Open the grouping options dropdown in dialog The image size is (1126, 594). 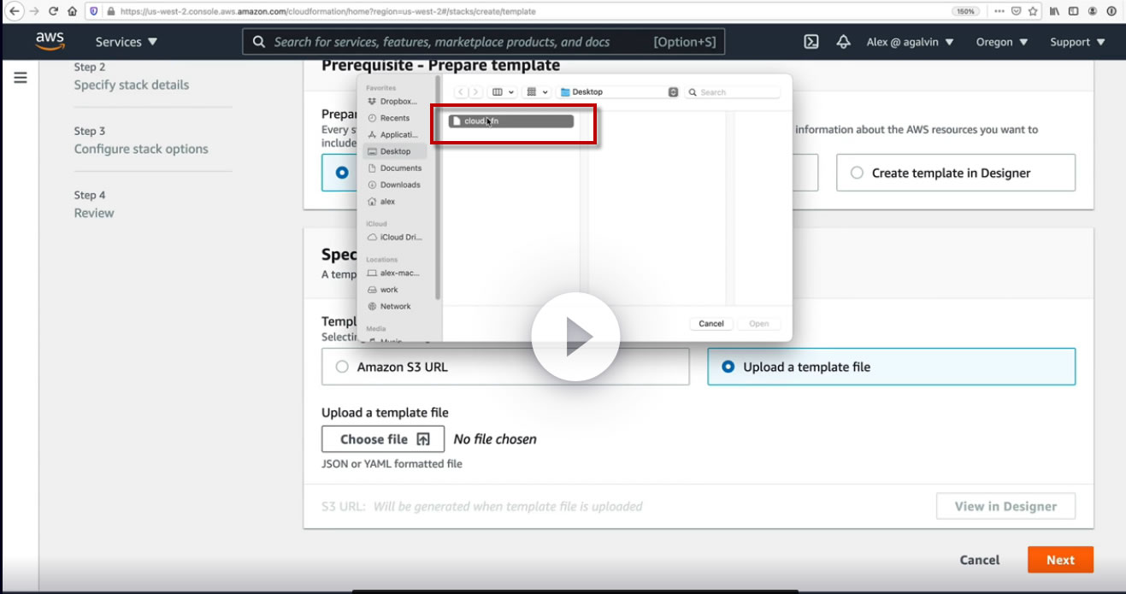pyautogui.click(x=536, y=92)
